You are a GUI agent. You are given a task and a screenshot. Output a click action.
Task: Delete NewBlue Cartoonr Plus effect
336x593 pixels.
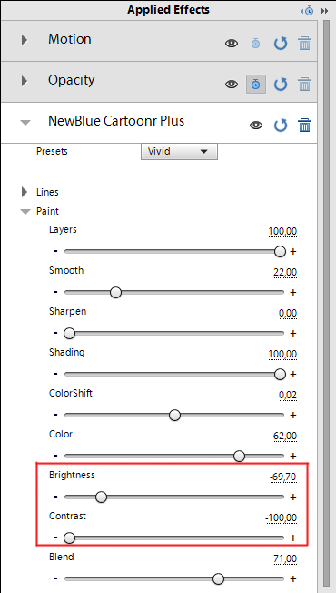304,126
